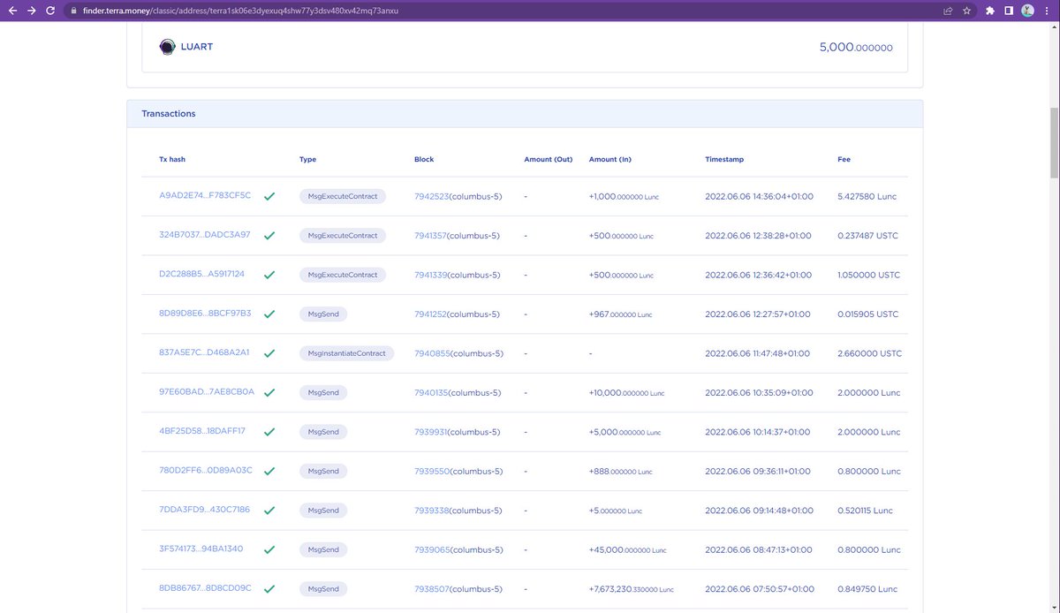Open block 7939931
Image resolution: width=1060 pixels, height=613 pixels.
point(431,432)
